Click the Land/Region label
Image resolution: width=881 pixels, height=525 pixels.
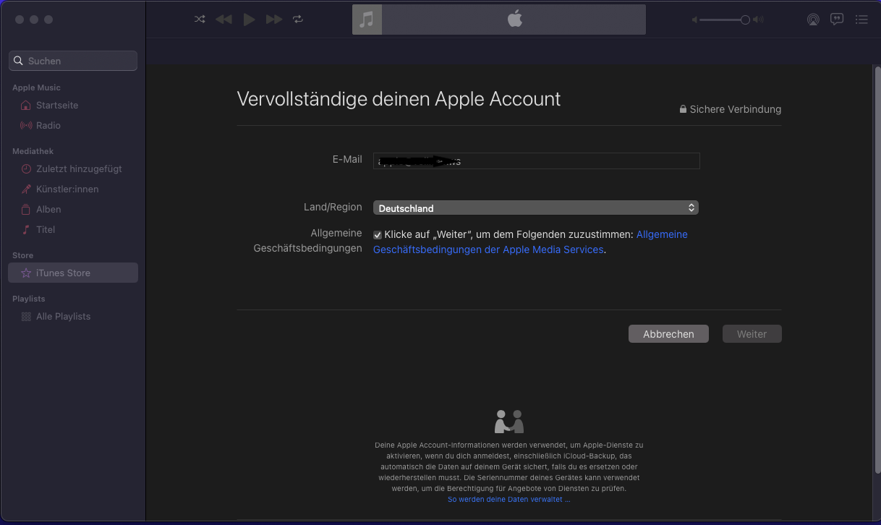333,207
